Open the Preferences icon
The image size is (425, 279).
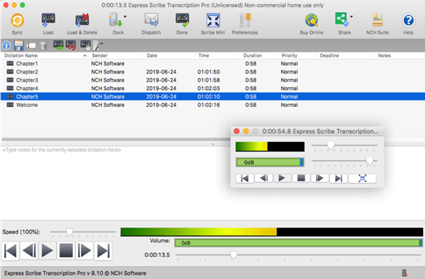pyautogui.click(x=245, y=20)
